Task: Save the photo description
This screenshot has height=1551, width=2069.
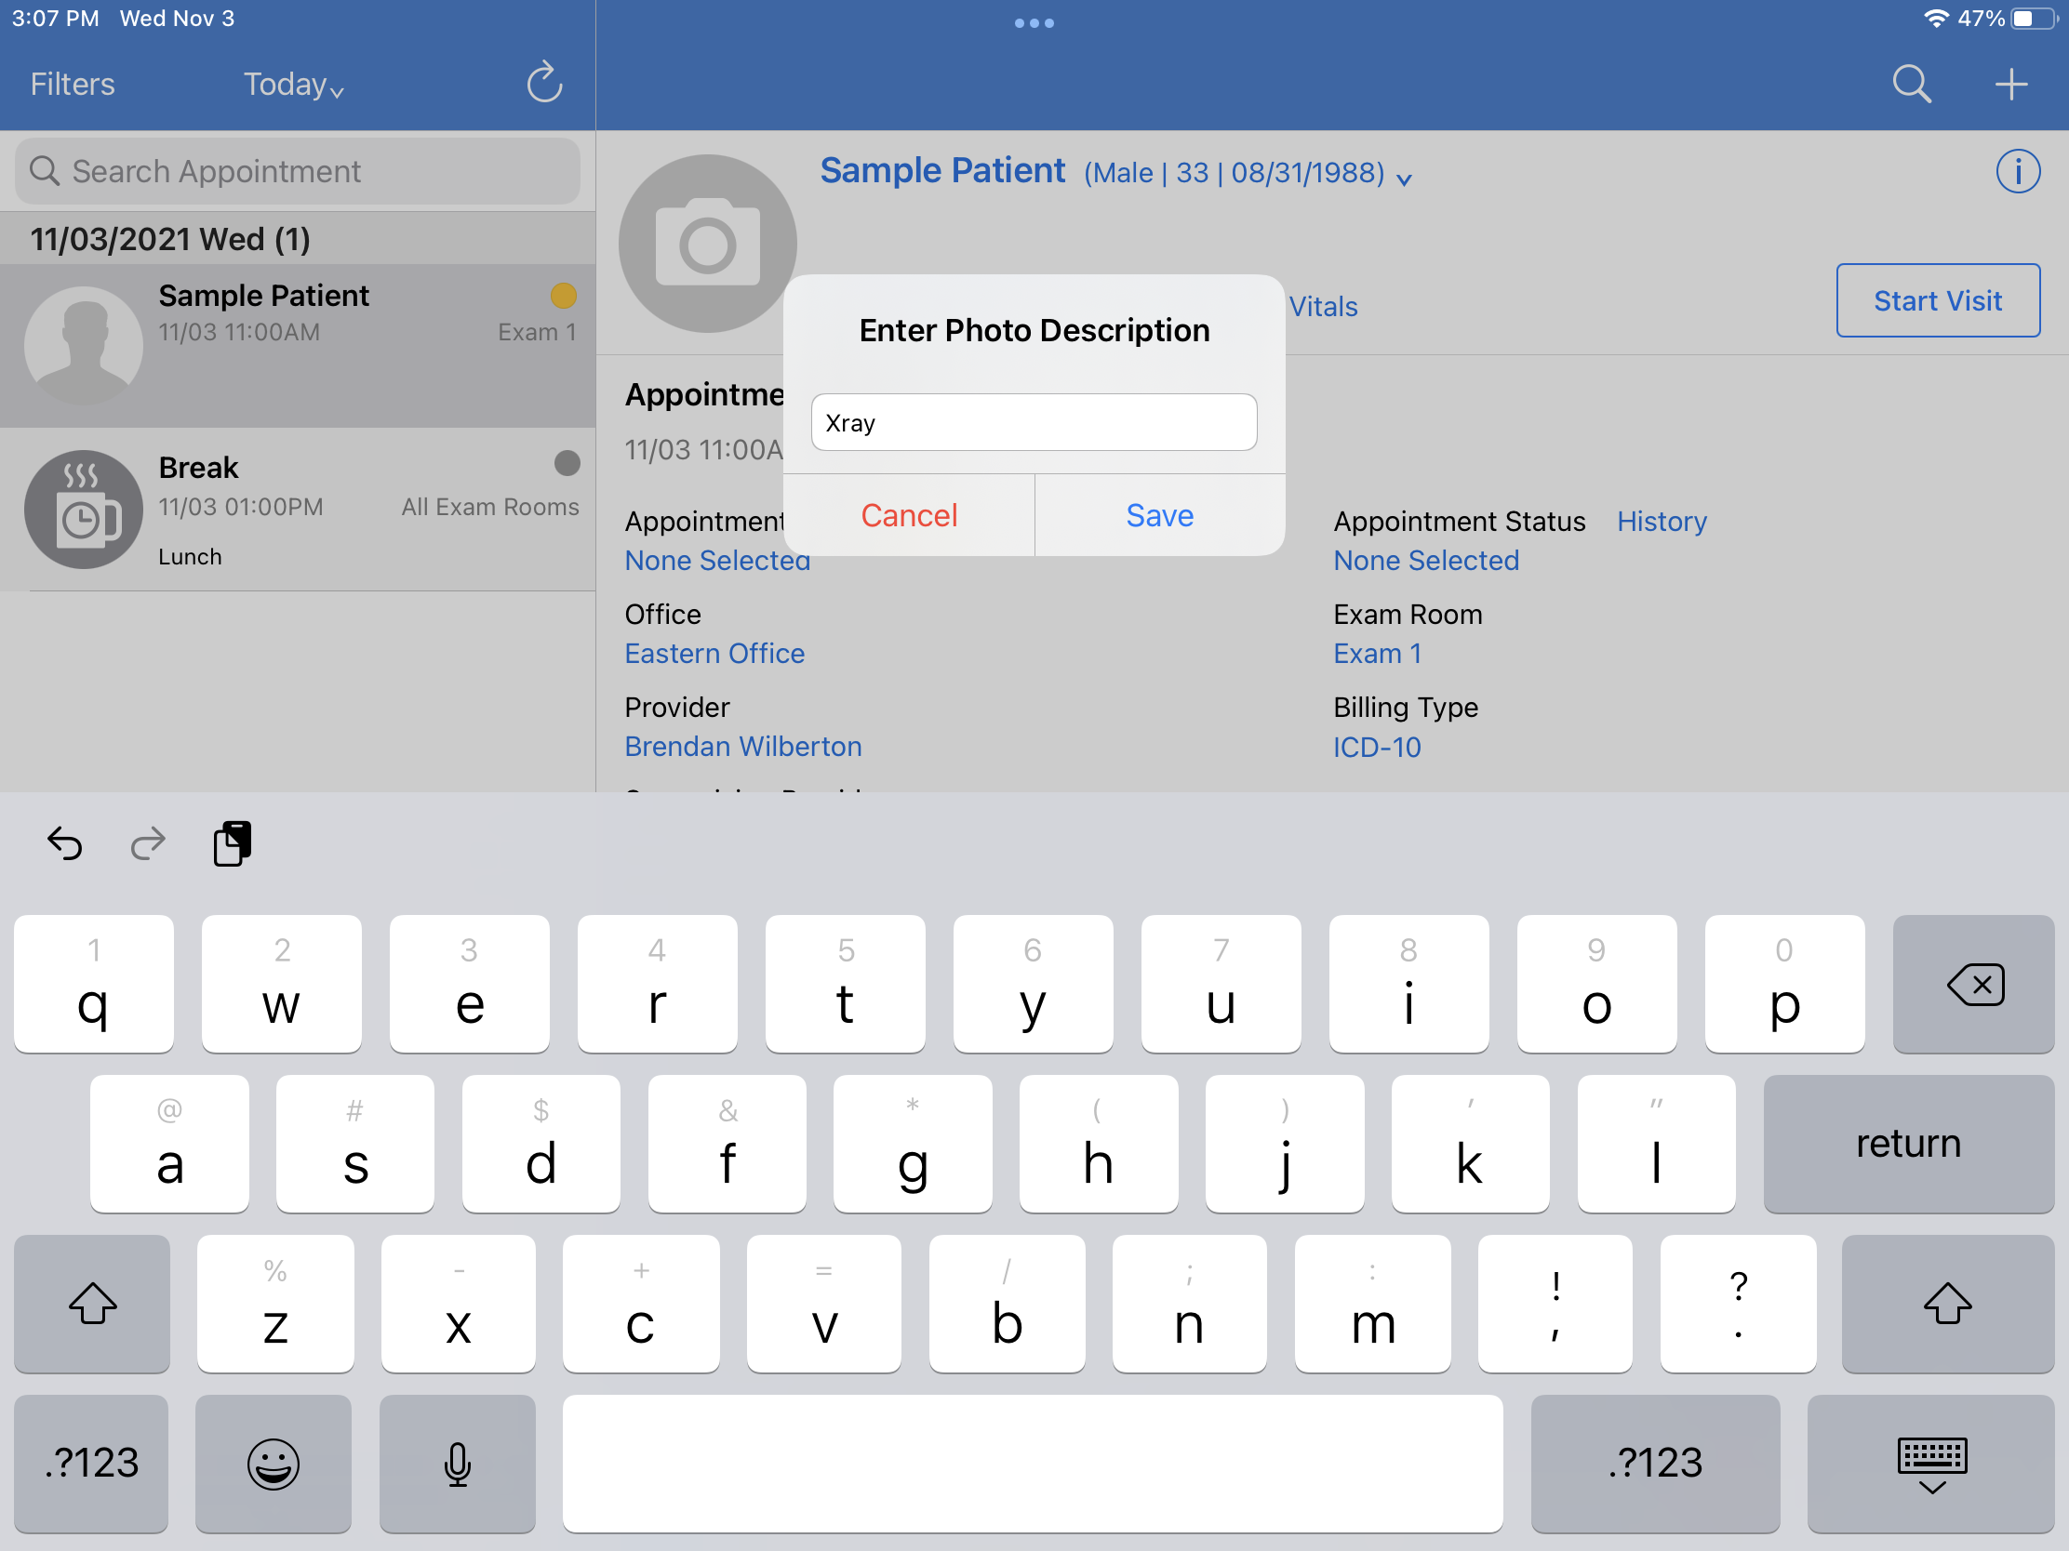Action: click(x=1160, y=515)
